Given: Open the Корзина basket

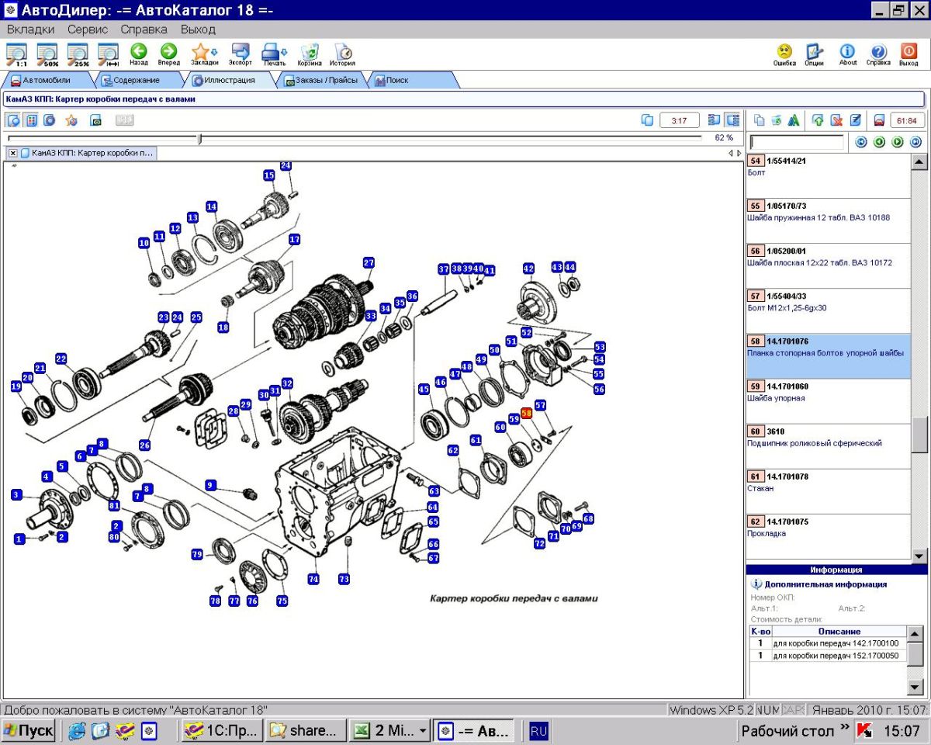Looking at the screenshot, I should pyautogui.click(x=310, y=54).
